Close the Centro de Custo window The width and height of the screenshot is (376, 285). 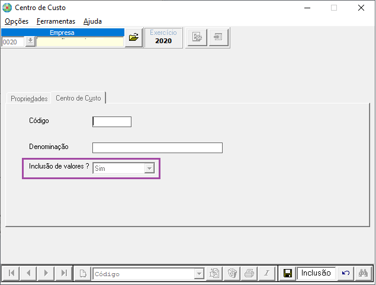point(361,8)
